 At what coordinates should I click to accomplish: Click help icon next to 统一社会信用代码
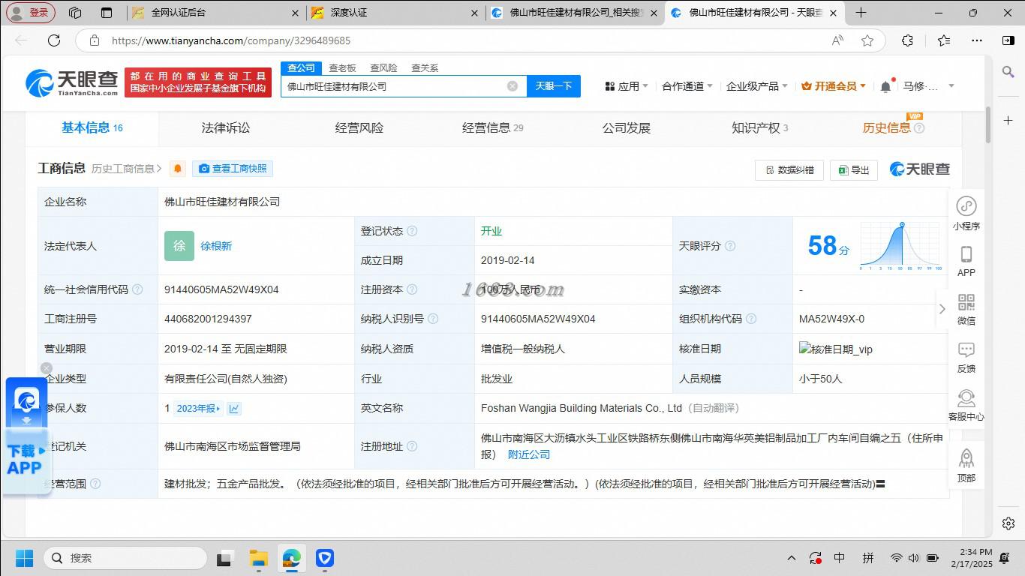pos(137,289)
